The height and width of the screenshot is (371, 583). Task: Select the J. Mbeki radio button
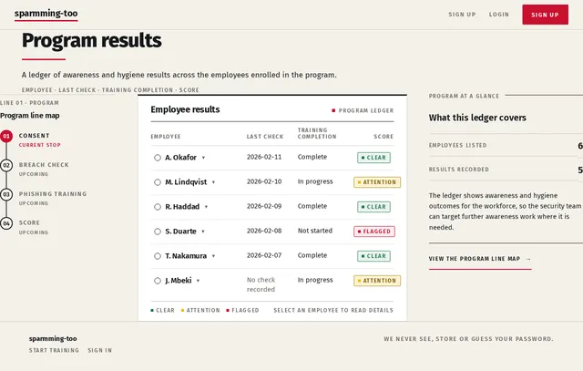(158, 281)
